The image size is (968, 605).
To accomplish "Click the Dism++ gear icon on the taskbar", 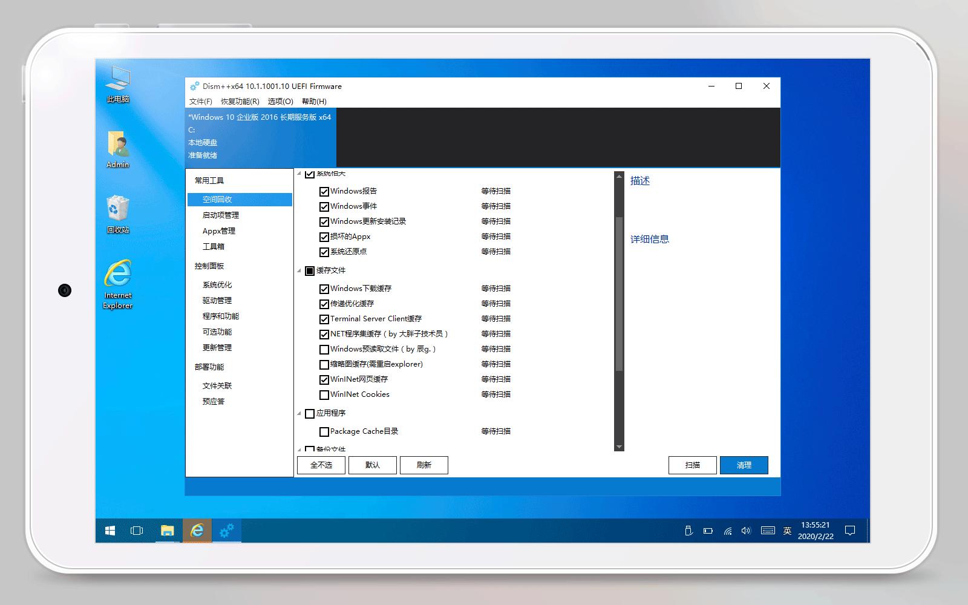I will tap(226, 531).
